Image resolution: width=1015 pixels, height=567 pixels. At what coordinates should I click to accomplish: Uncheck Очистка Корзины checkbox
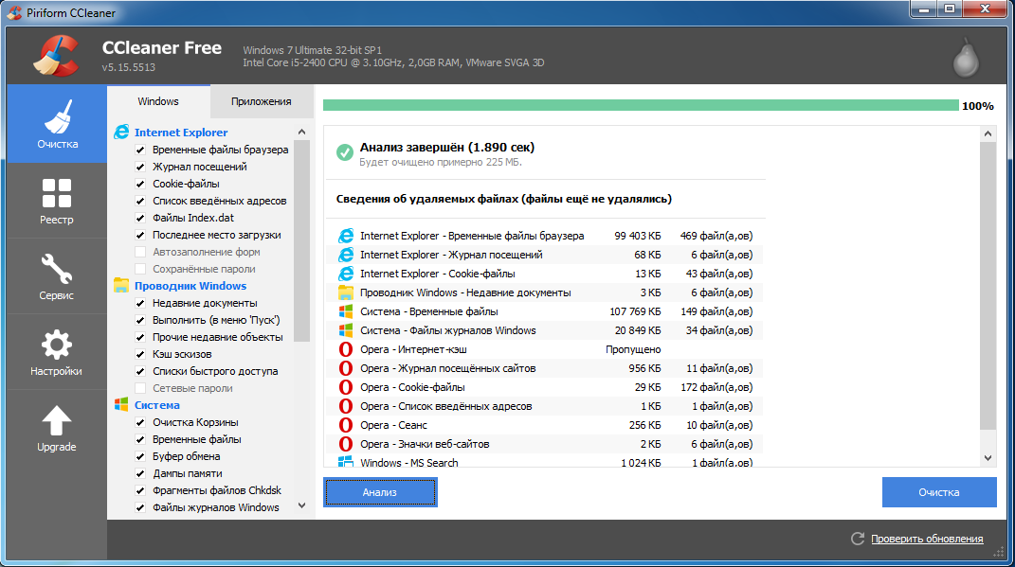click(x=140, y=422)
